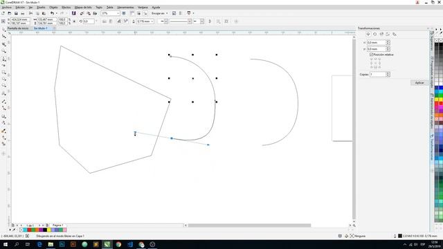Screen dimensions: 443x249
Task: Select the middle-left anchor point radio
Action: [371, 63]
